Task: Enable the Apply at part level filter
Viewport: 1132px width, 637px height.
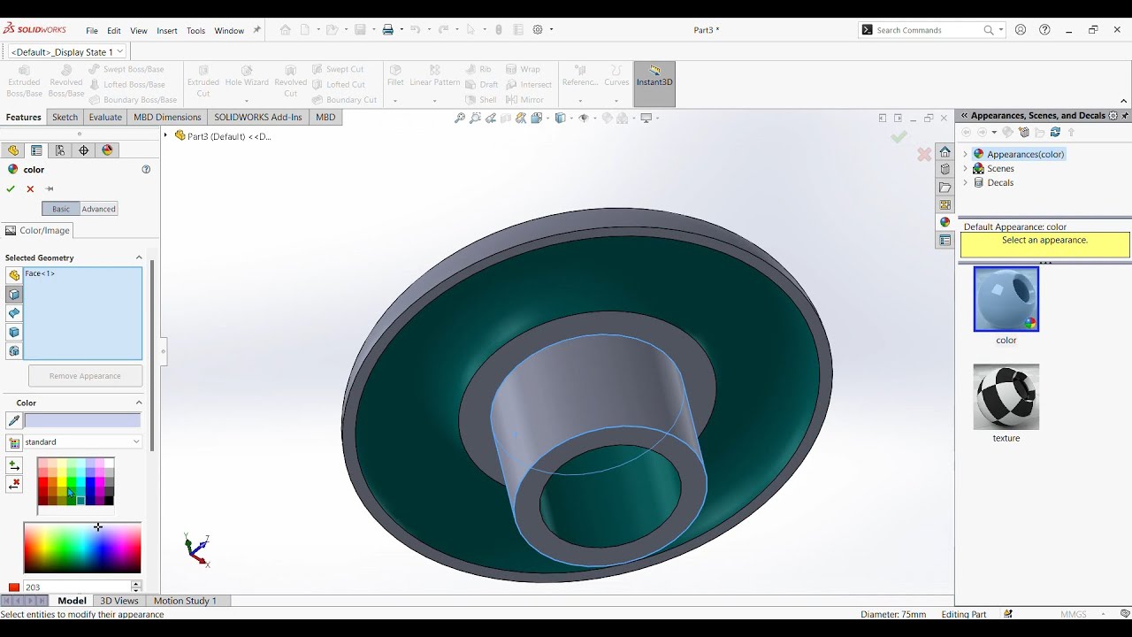Action: point(14,275)
